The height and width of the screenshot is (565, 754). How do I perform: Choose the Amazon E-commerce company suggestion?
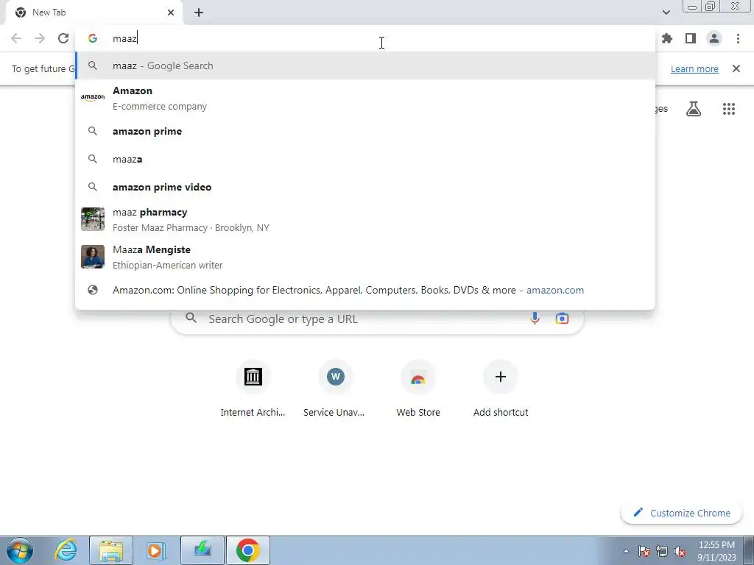(x=365, y=98)
